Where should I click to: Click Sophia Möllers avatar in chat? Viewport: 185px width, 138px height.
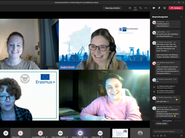click(154, 33)
